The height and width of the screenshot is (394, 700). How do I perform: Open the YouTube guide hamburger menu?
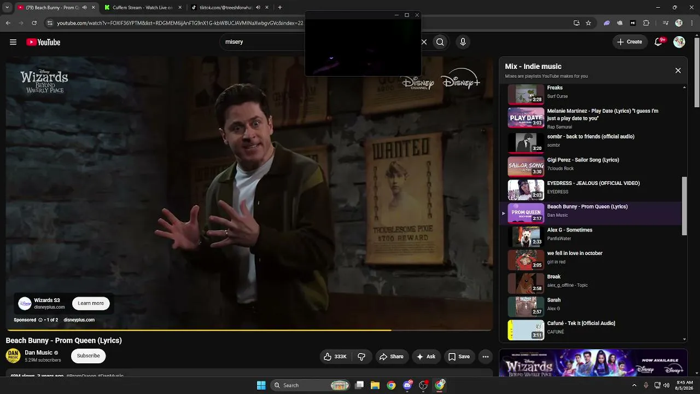pos(13,42)
